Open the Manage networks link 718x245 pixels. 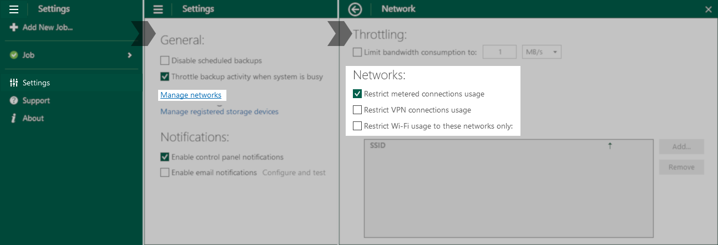[191, 95]
